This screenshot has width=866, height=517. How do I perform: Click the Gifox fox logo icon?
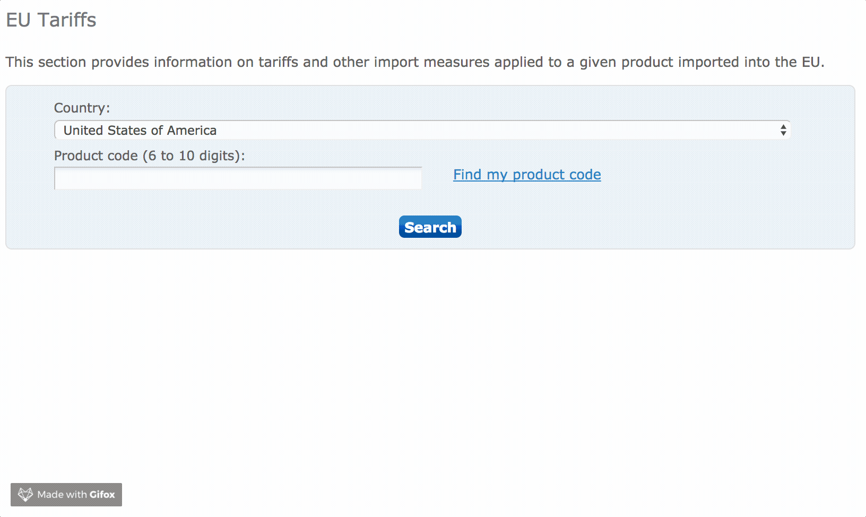[x=25, y=495]
